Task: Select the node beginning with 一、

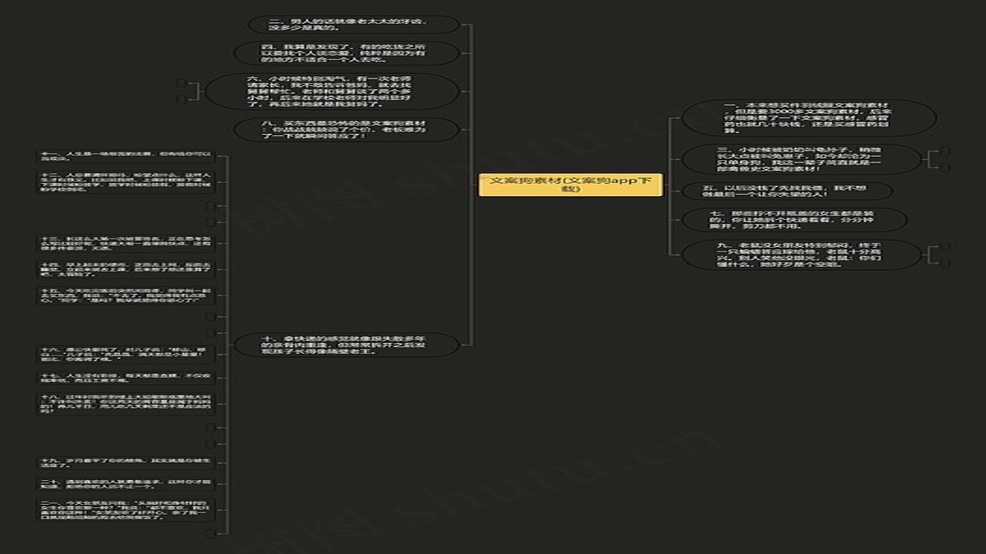Action: point(809,118)
